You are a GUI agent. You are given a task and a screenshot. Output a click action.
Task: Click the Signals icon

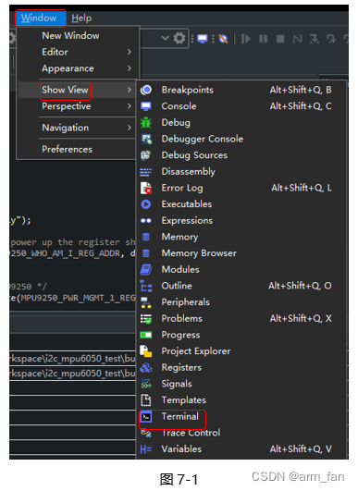coord(146,384)
